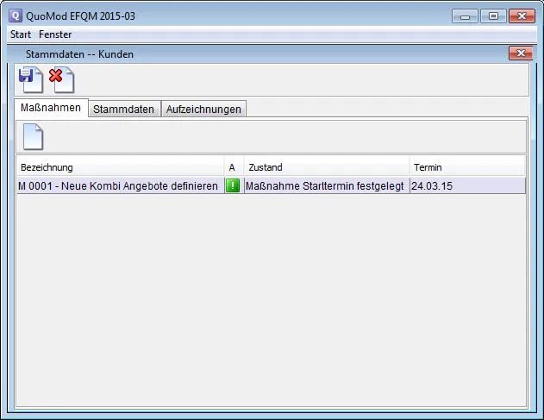Click the A column header
Screen dimensions: 544x420
(x=233, y=167)
